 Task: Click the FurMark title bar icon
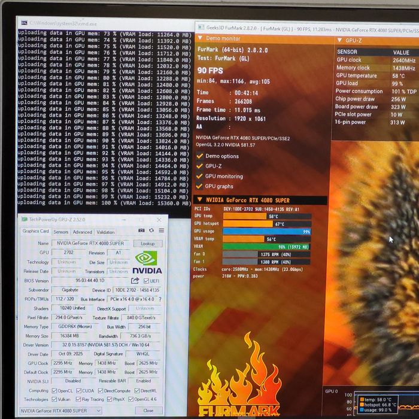201,27
